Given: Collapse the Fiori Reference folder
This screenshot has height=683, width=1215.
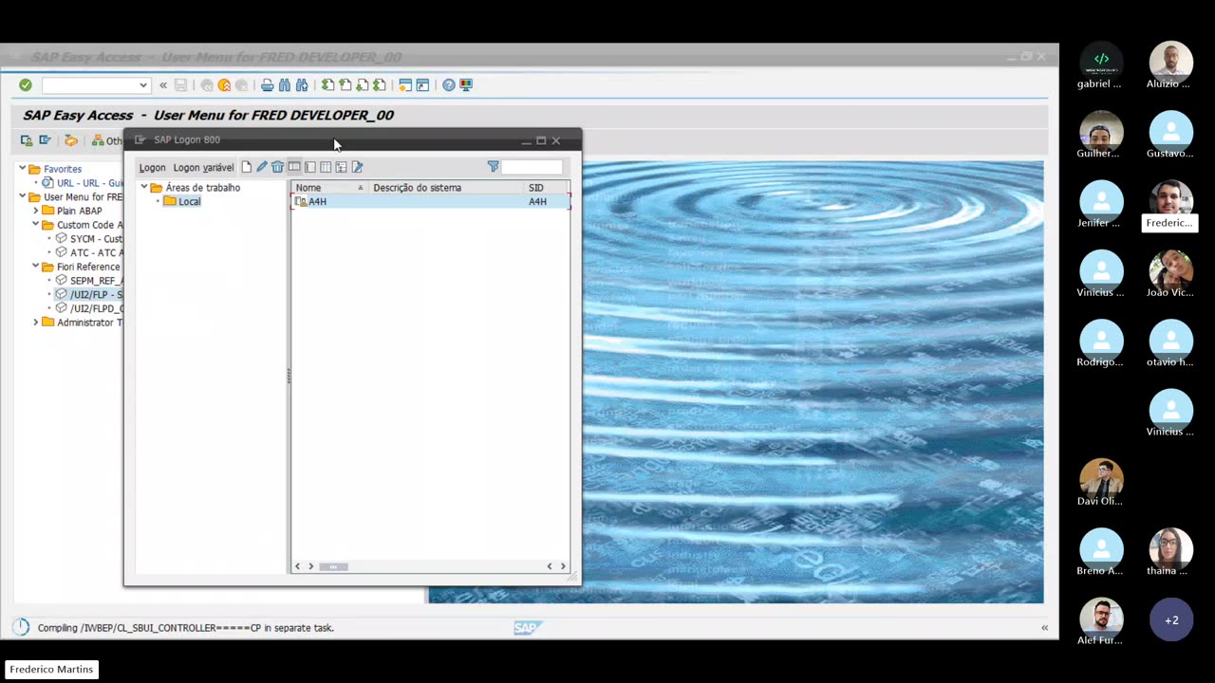Looking at the screenshot, I should click(x=36, y=267).
